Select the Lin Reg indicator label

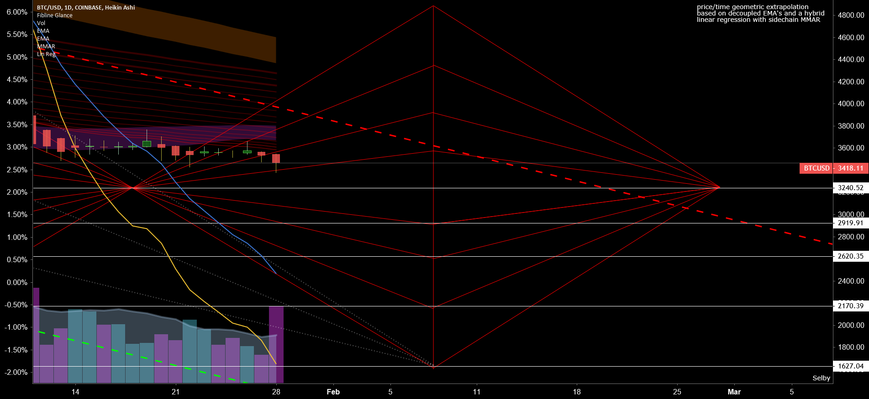click(x=46, y=54)
